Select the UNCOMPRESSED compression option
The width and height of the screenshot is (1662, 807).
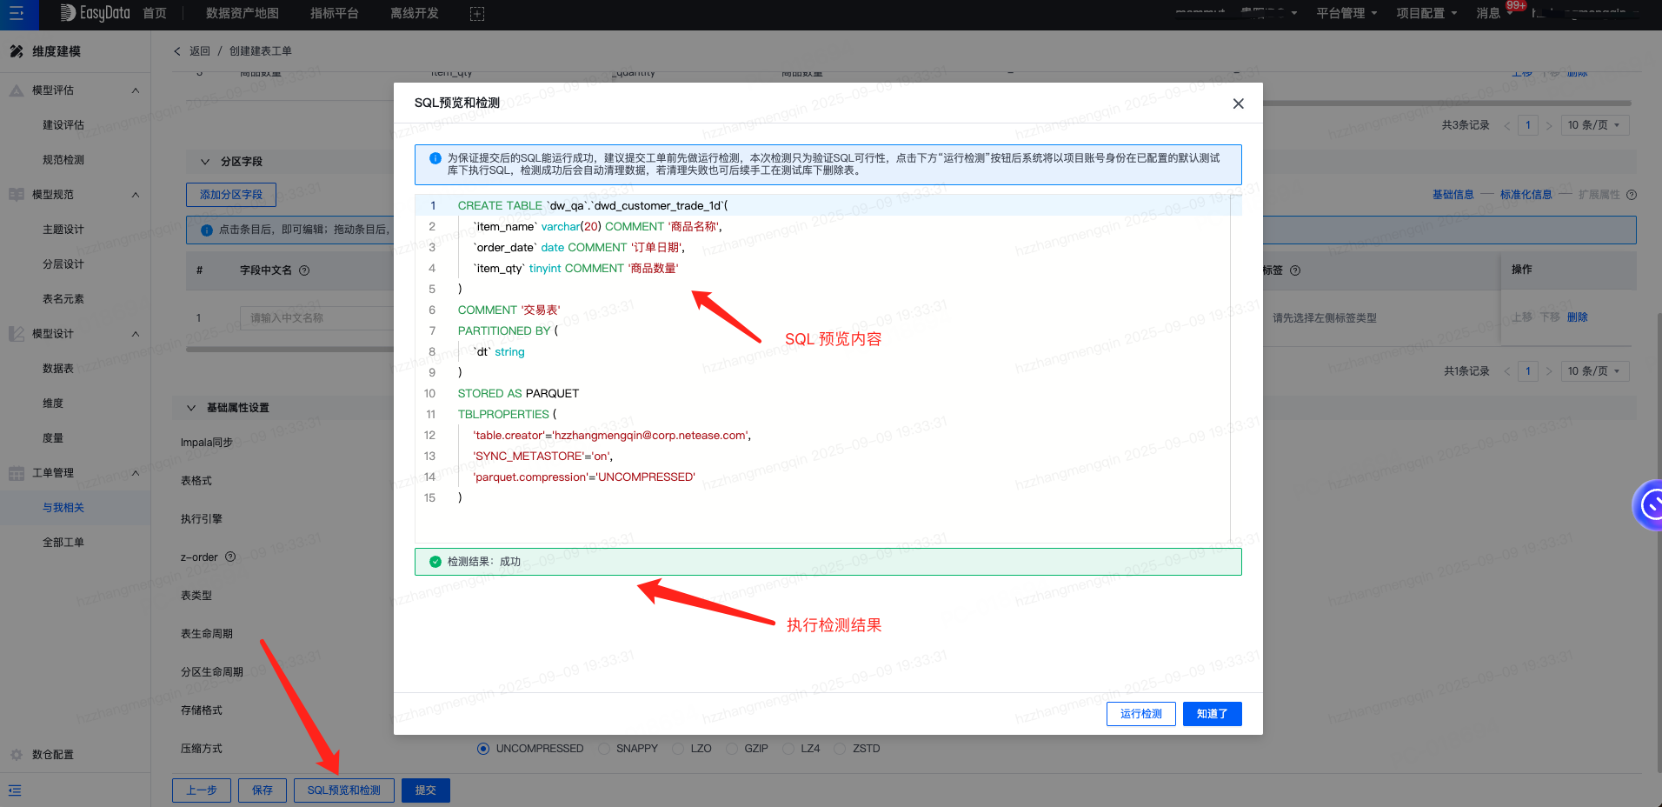(x=483, y=749)
